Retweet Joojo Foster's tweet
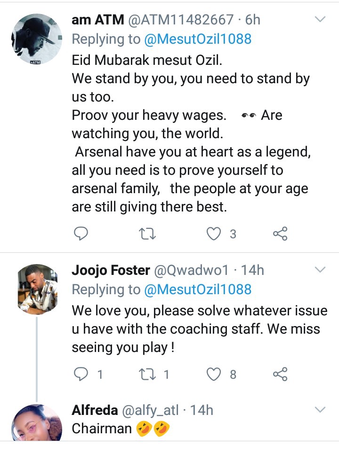Screen dimensions: 339x453 tap(148, 374)
